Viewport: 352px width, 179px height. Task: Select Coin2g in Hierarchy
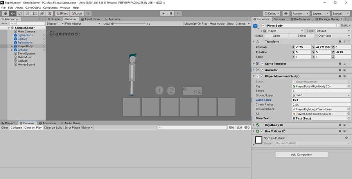tap(22, 39)
